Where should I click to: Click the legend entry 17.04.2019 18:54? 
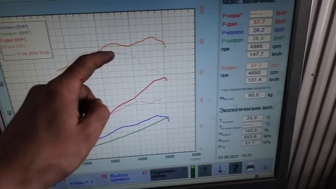click(x=33, y=53)
